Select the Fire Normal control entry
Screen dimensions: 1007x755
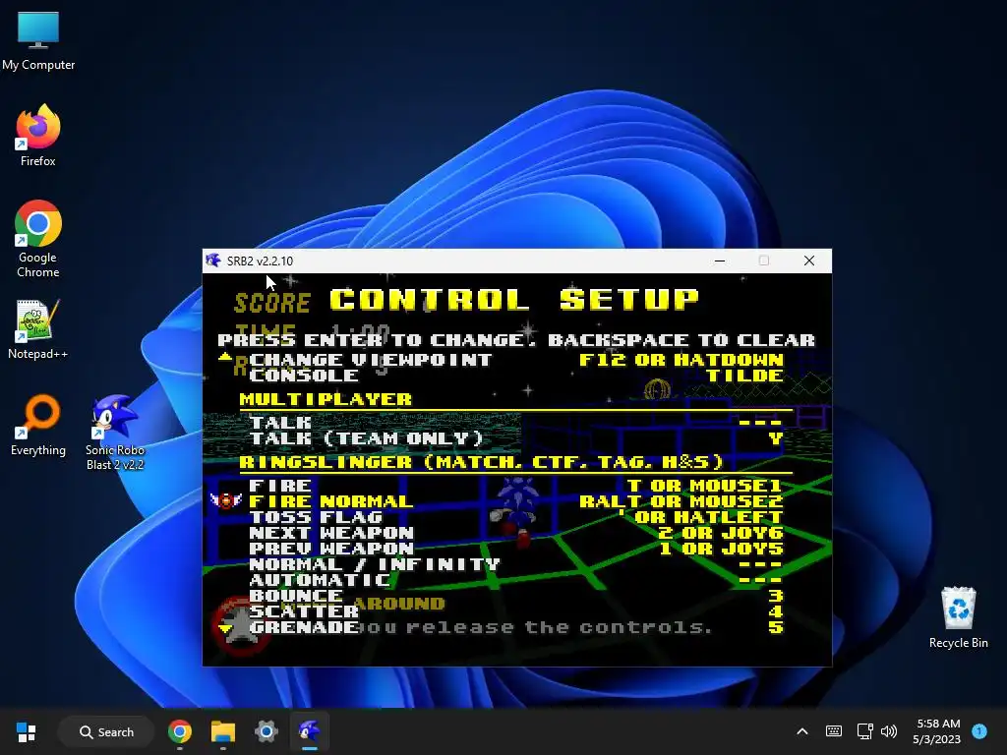[330, 501]
